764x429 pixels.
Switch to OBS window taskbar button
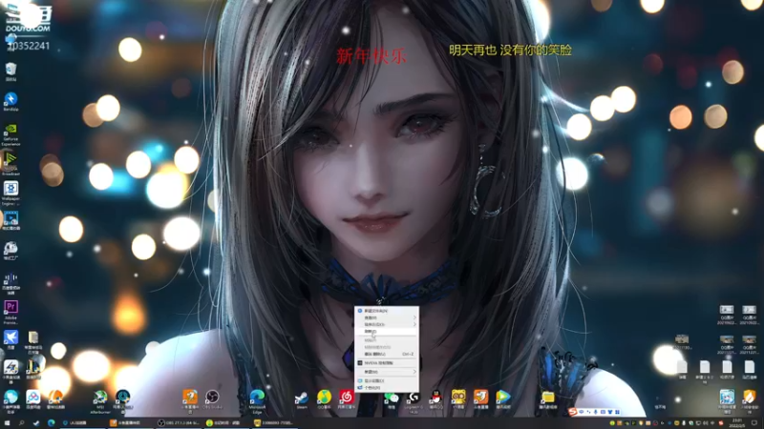(x=180, y=423)
